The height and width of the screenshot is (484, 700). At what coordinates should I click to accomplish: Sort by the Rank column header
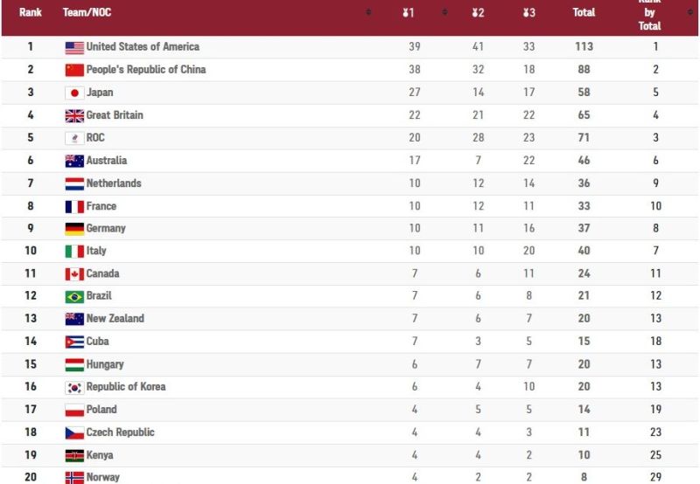click(x=31, y=12)
